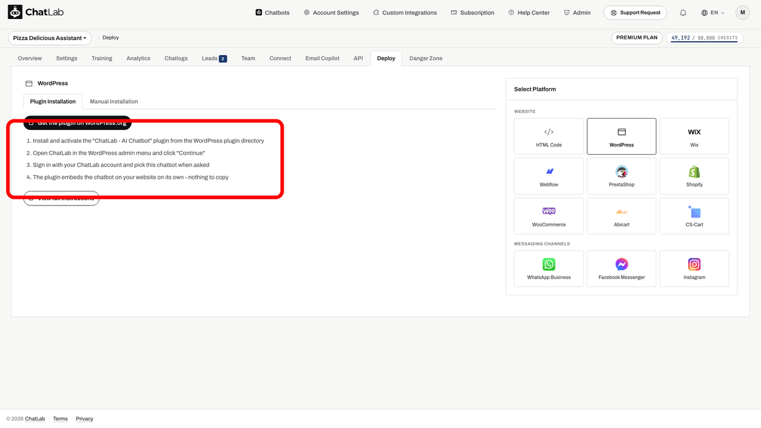
Task: Switch to the Training tab
Action: tap(101, 58)
